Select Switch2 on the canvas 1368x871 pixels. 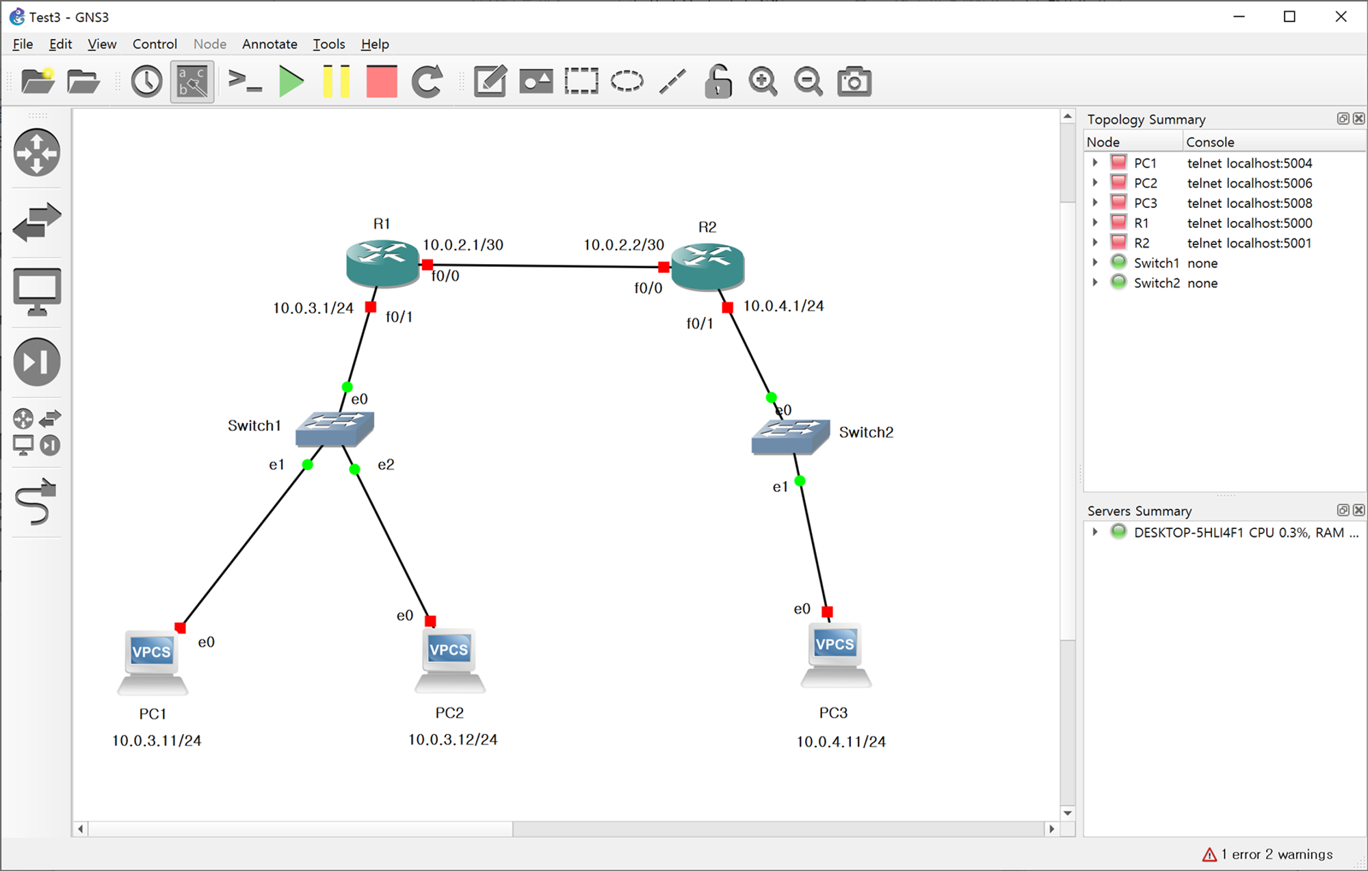[x=791, y=437]
